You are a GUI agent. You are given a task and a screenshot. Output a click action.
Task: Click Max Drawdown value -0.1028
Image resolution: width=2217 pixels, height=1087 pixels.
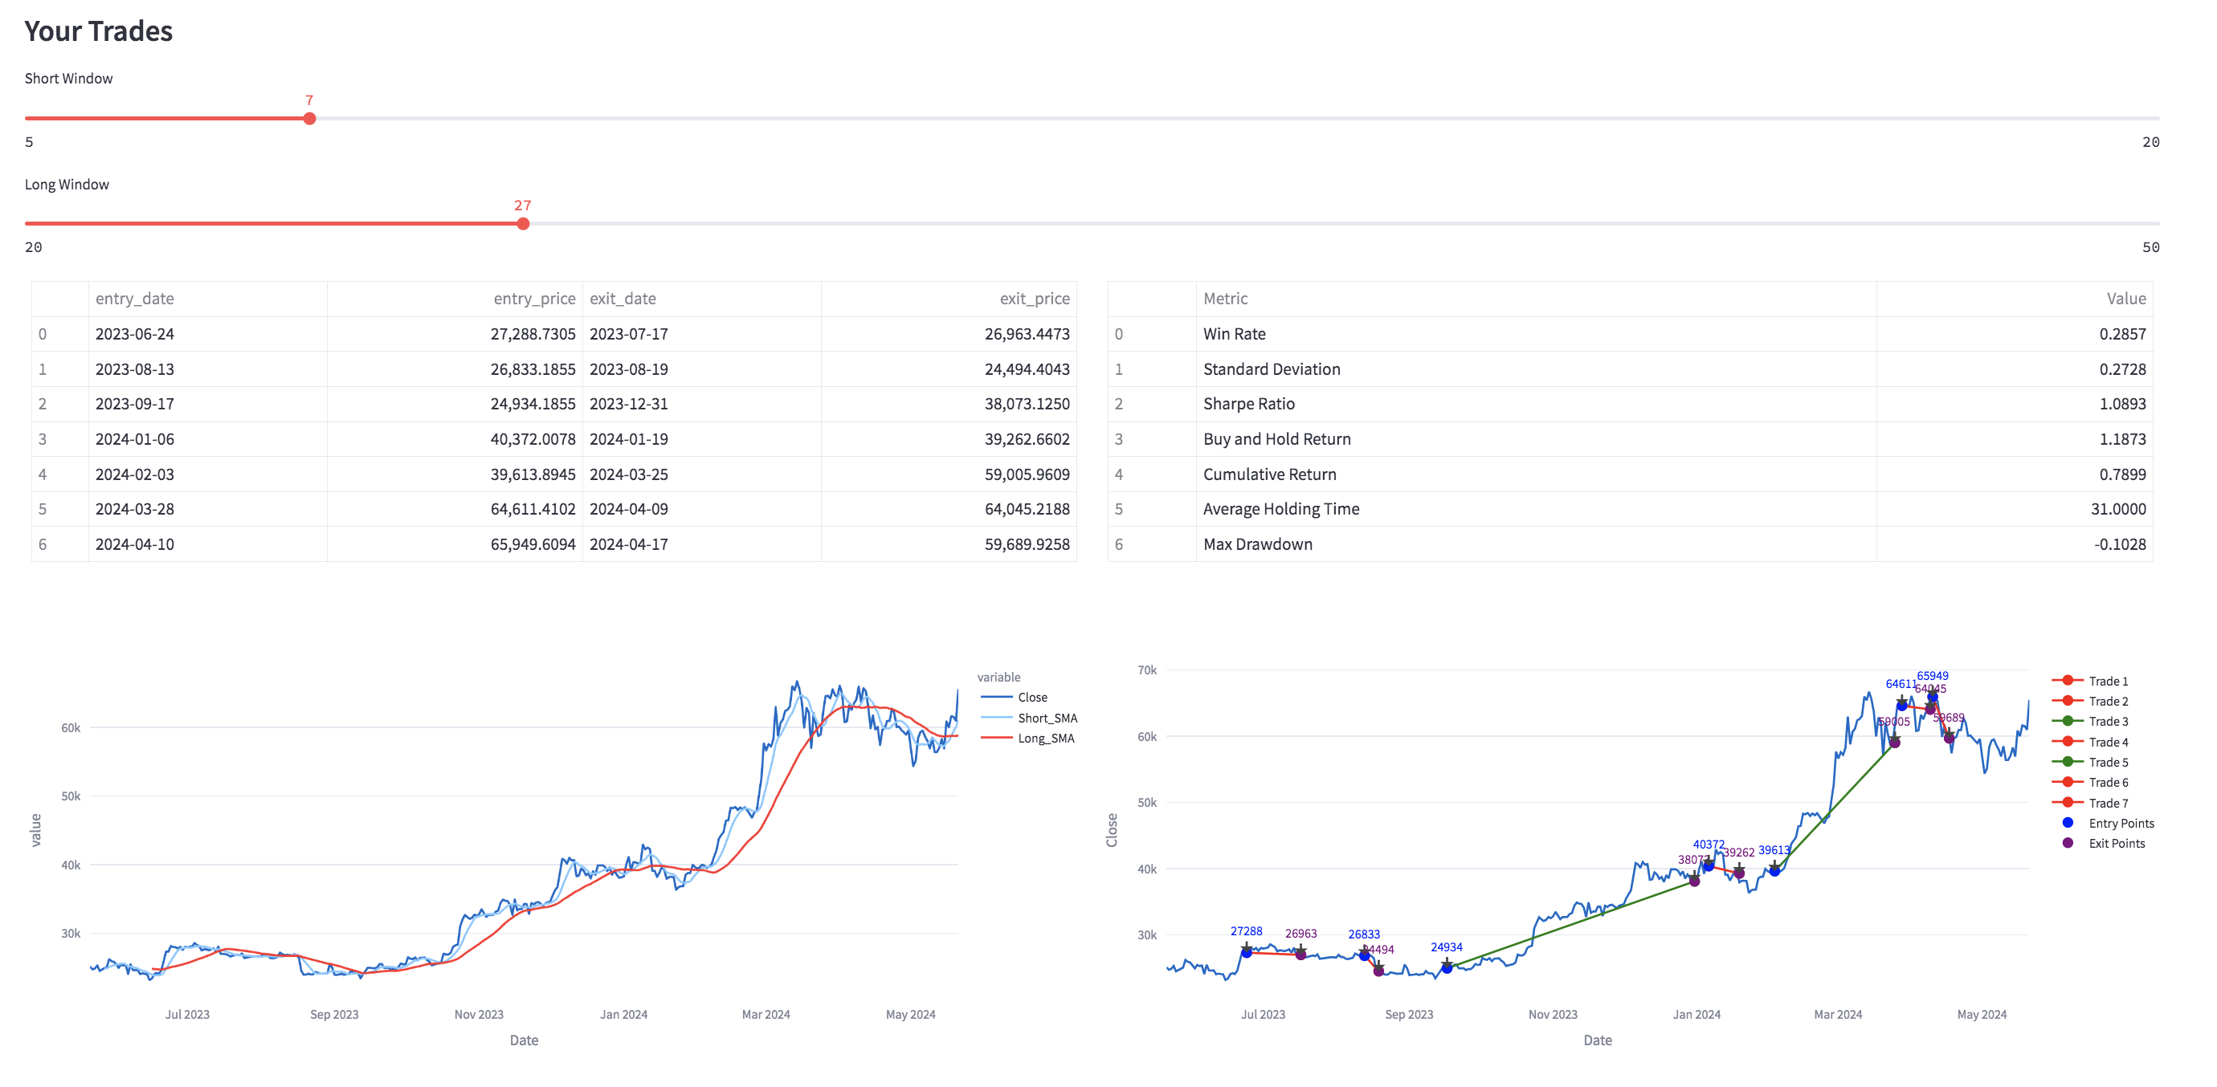(2014, 544)
